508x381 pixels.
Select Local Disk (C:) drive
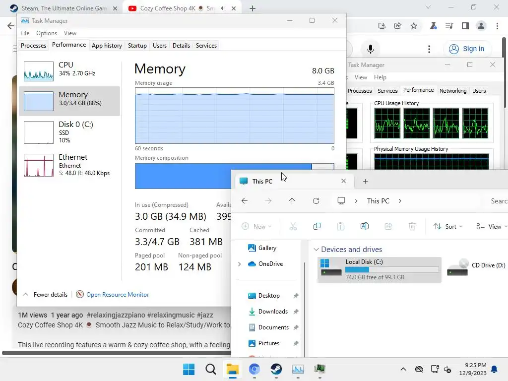379,269
